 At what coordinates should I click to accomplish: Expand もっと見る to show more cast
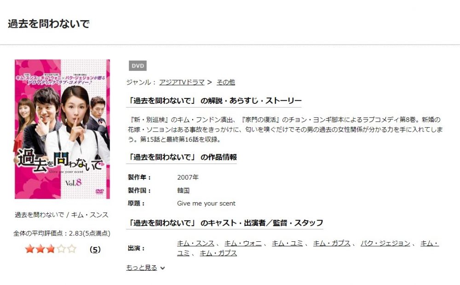coord(145,268)
